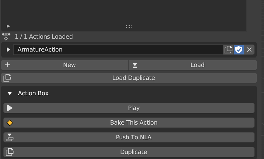
Task: Unlink ArmatureAction with the X icon
Action: point(249,50)
